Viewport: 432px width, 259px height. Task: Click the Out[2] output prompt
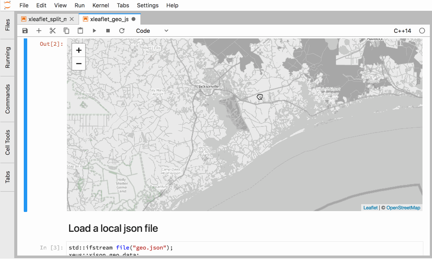click(x=51, y=44)
